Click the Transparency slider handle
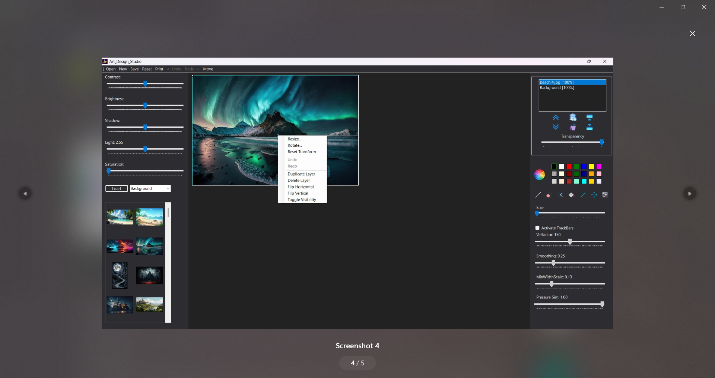This screenshot has width=715, height=378. pos(602,142)
